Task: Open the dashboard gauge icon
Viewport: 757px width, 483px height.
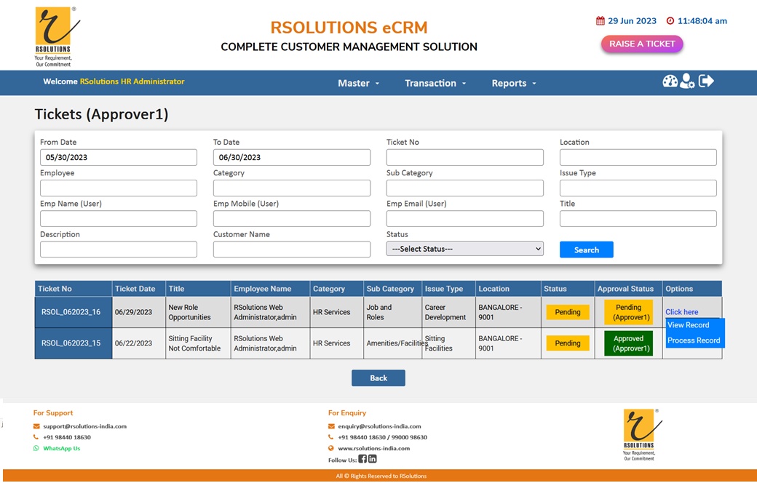Action: pos(670,81)
